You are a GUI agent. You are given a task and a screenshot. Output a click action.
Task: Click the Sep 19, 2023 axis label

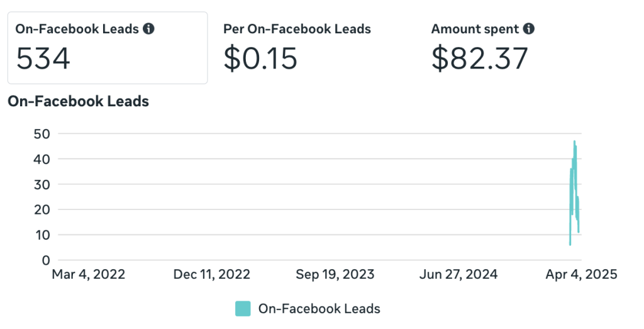[335, 274]
